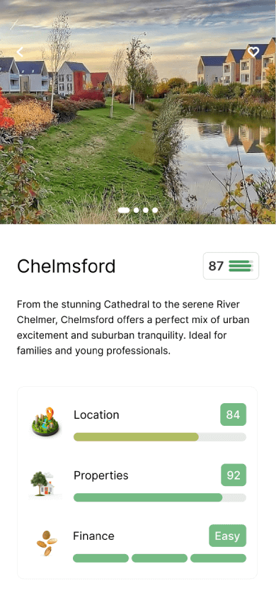This screenshot has height=598, width=276.
Task: Tap the first Finance bar segment
Action: coord(101,558)
